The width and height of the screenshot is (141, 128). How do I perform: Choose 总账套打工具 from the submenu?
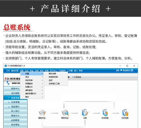[54, 84]
